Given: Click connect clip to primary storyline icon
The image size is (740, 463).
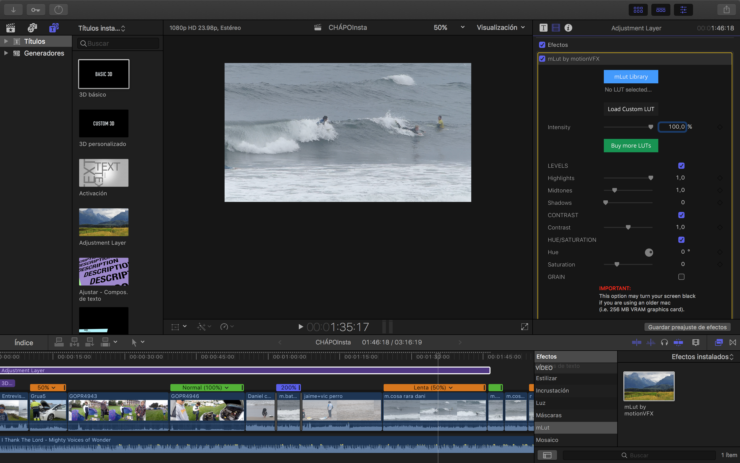Looking at the screenshot, I should [x=59, y=342].
